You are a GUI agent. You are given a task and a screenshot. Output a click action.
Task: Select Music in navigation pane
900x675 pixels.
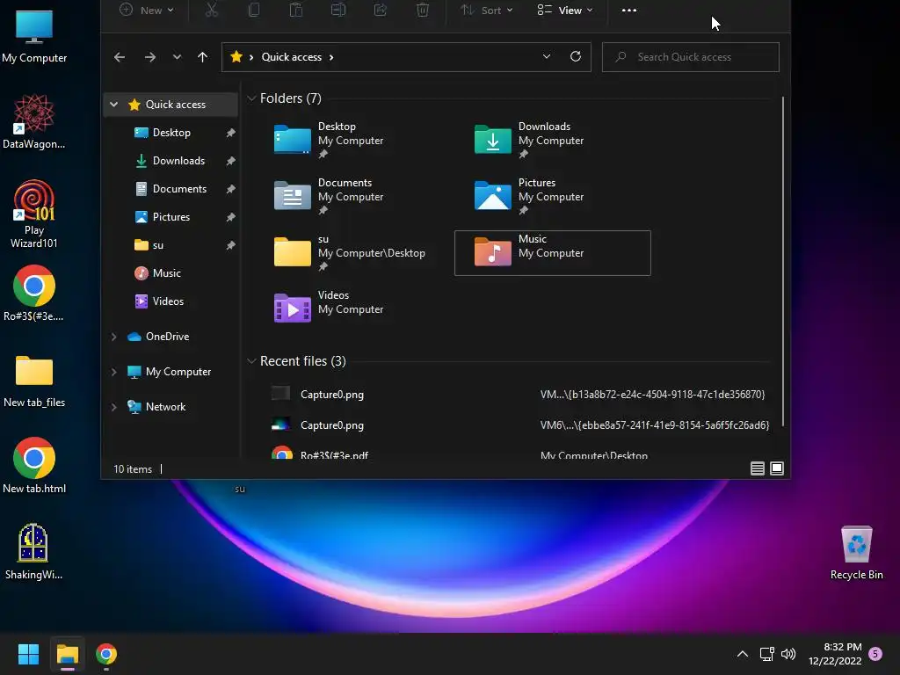(x=171, y=273)
